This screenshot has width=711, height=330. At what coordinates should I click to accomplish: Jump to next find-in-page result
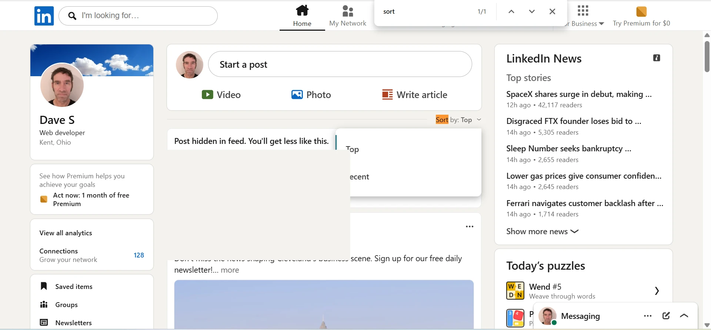[532, 11]
